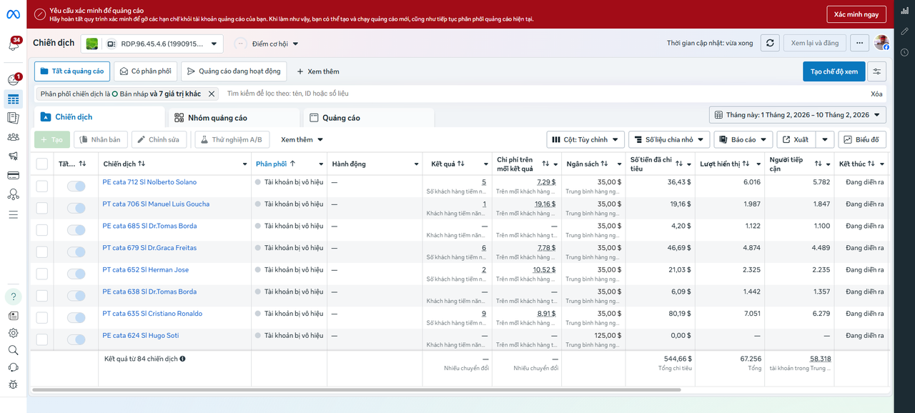The width and height of the screenshot is (915, 413).
Task: Click the Biểu đồ charts button
Action: click(863, 139)
